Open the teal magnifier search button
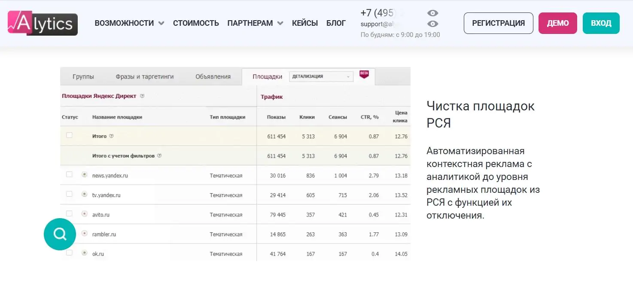This screenshot has width=633, height=292. coord(60,234)
